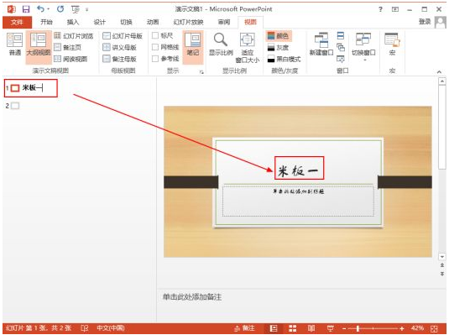
Task: Switch to the 动画 Animations tab
Action: point(153,22)
